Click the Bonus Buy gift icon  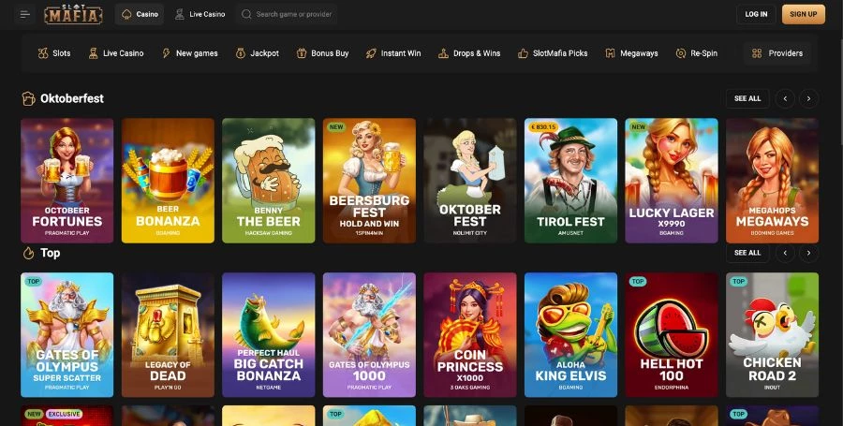pos(301,53)
